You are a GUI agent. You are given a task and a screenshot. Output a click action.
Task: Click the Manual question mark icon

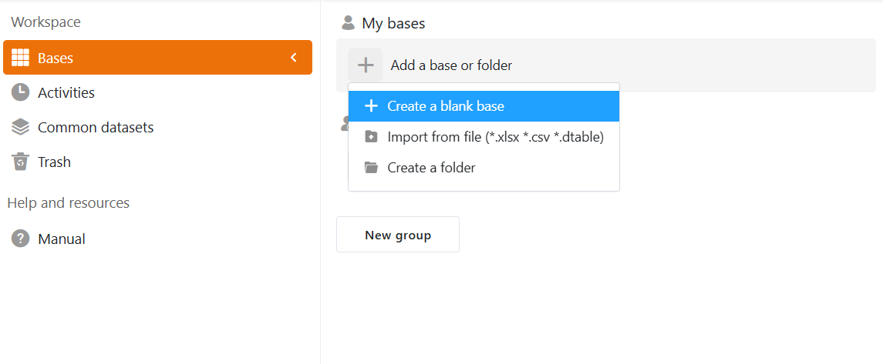(x=21, y=239)
